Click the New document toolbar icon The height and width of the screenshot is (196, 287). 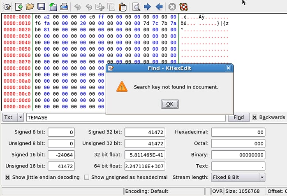pyautogui.click(x=19, y=7)
